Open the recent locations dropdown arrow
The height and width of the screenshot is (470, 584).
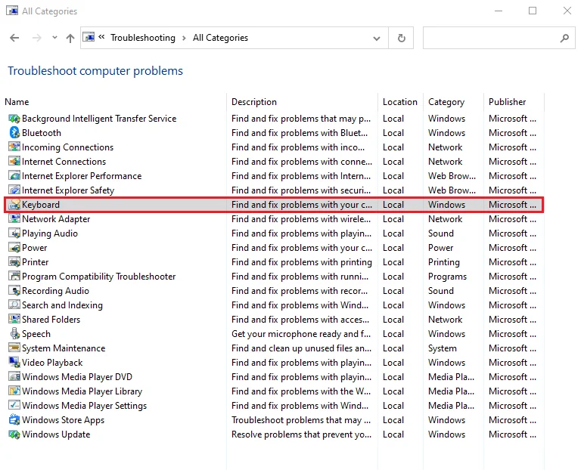click(x=54, y=37)
